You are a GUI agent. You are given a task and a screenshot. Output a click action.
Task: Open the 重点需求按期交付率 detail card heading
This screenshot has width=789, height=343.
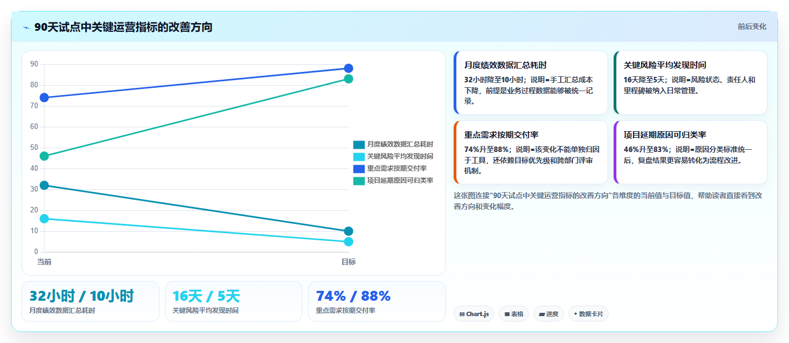coord(501,134)
